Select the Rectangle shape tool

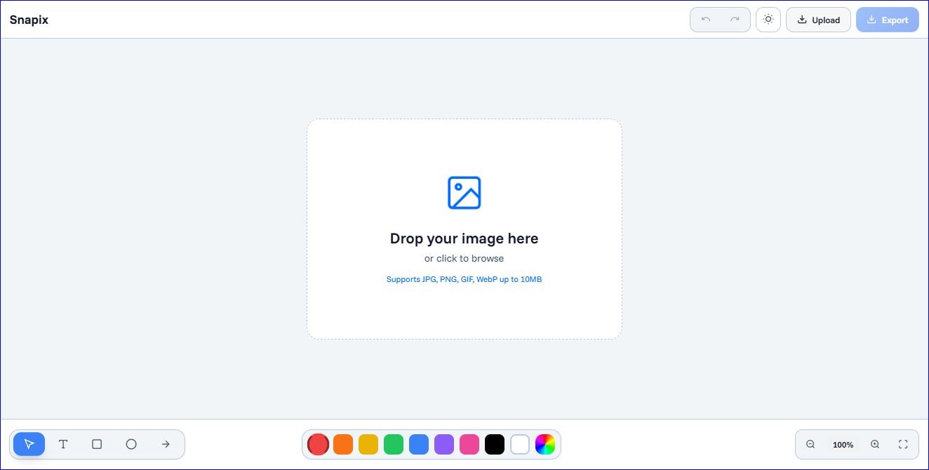click(x=97, y=444)
